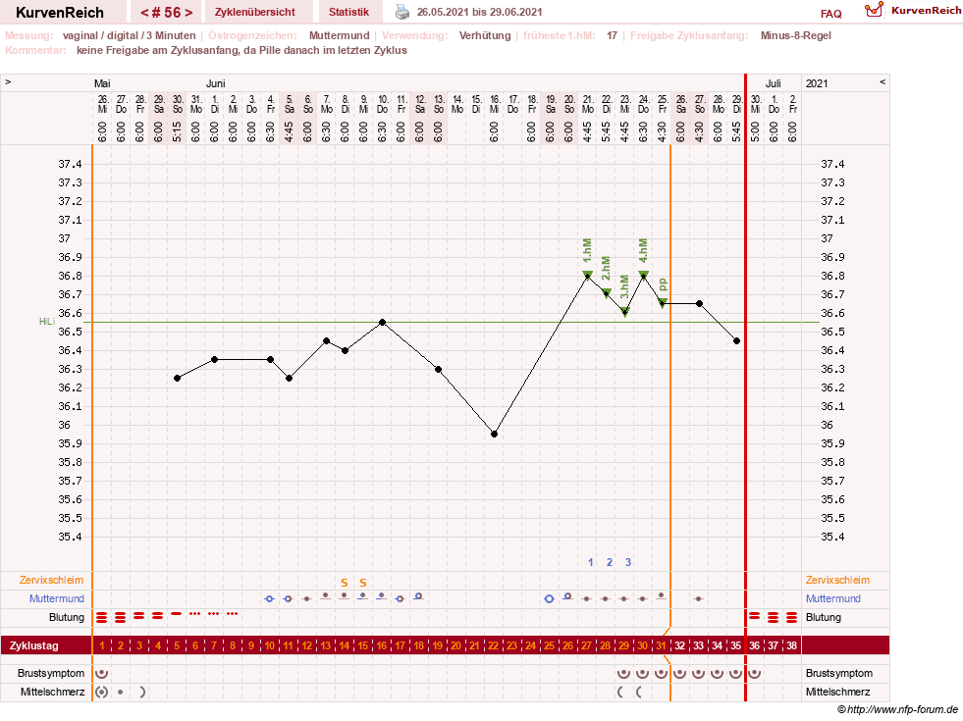Go to previous cycle with < arrow
Screen dimensions: 963x721
point(145,13)
